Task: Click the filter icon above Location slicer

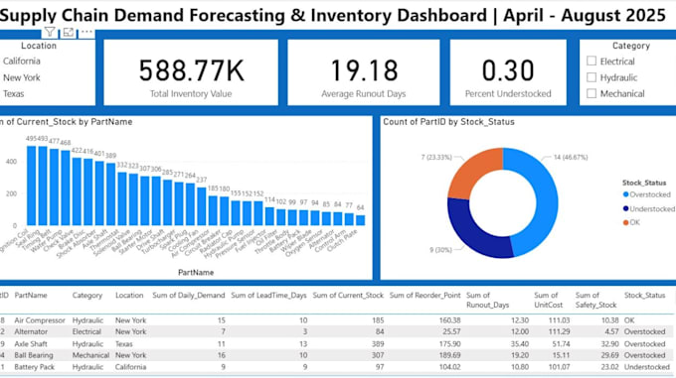Action: point(50,33)
